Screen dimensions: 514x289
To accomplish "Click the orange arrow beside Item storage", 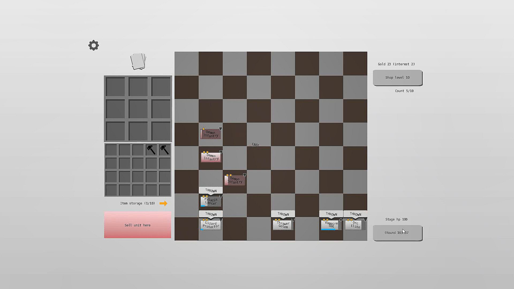I will pos(163,203).
